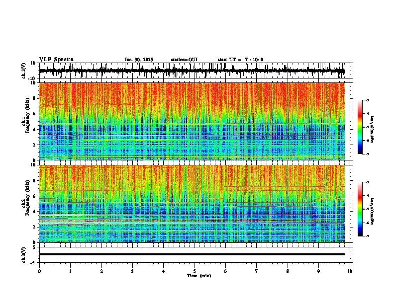Image resolution: width=394 pixels, height=304 pixels.
Task: Click the ch.1 frequency spectrogram panel
Action: (192, 121)
